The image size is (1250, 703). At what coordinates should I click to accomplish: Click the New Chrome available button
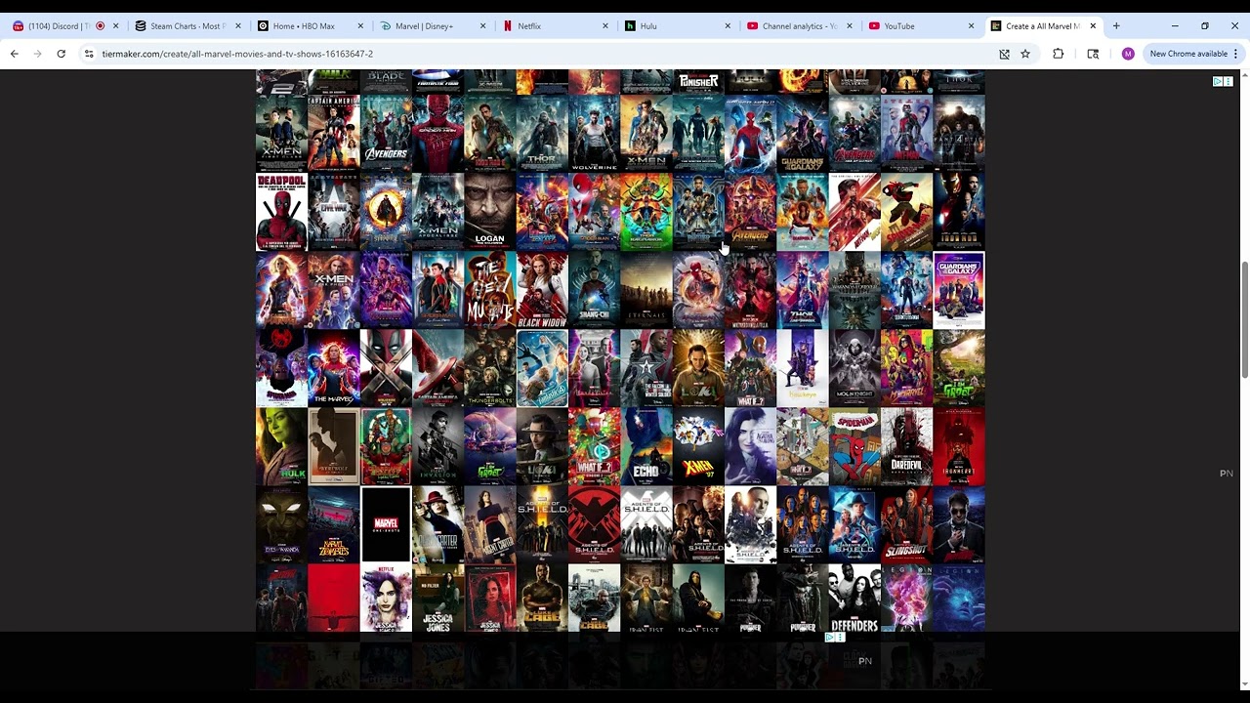1188,54
